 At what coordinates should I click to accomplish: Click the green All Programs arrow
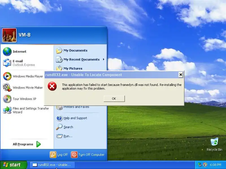38,144
